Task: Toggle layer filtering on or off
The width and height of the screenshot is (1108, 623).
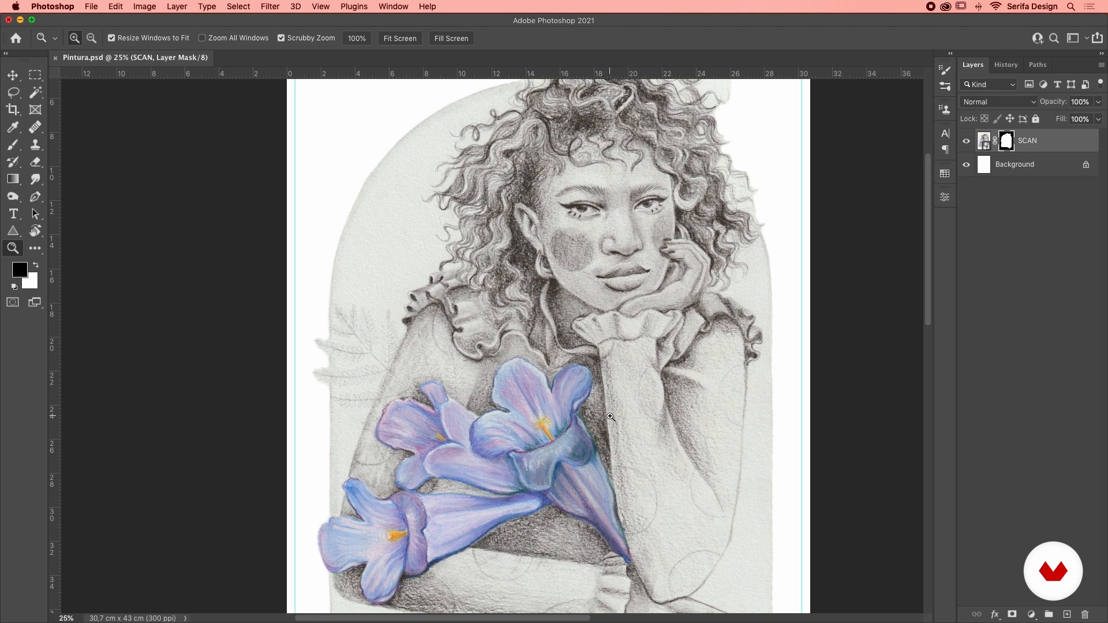Action: click(1100, 83)
